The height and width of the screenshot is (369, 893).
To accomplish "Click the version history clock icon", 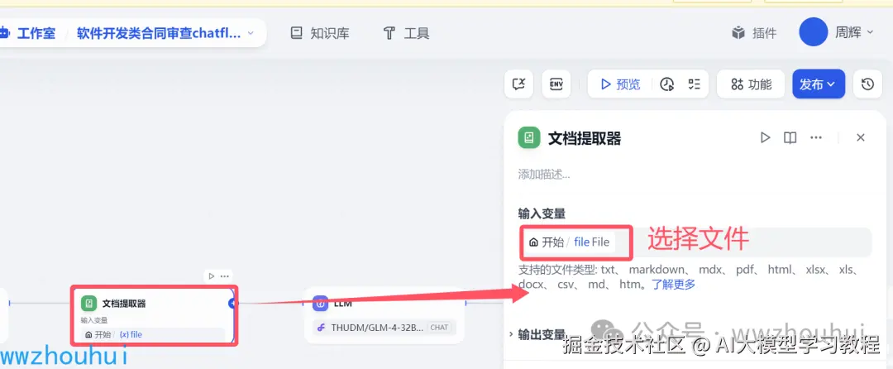I will [x=867, y=84].
